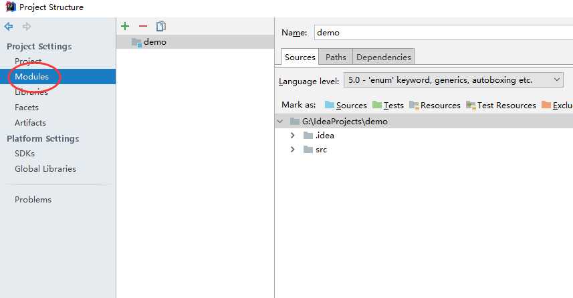This screenshot has width=573, height=298.
Task: Open the Project settings page
Action: point(28,61)
